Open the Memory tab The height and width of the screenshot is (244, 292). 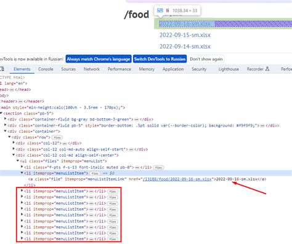click(147, 69)
